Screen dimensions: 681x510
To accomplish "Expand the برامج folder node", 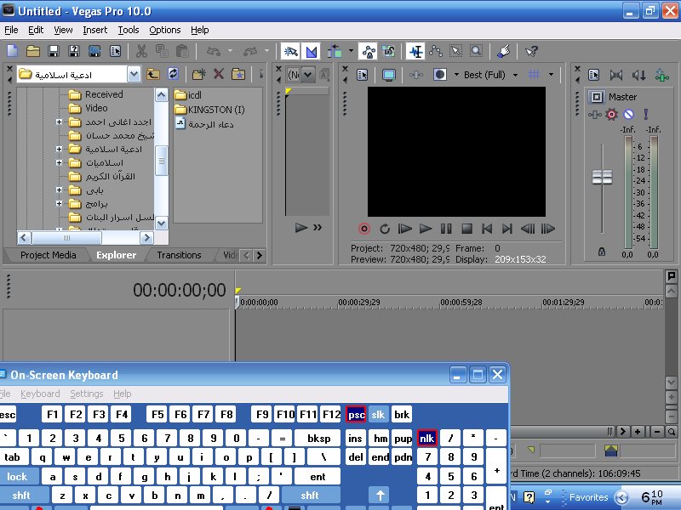I will click(59, 203).
